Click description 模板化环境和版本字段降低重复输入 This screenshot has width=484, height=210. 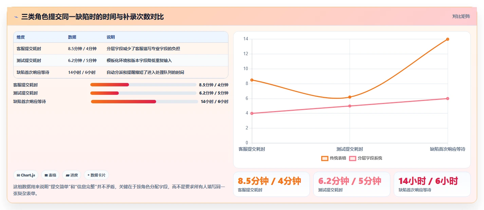139,61
